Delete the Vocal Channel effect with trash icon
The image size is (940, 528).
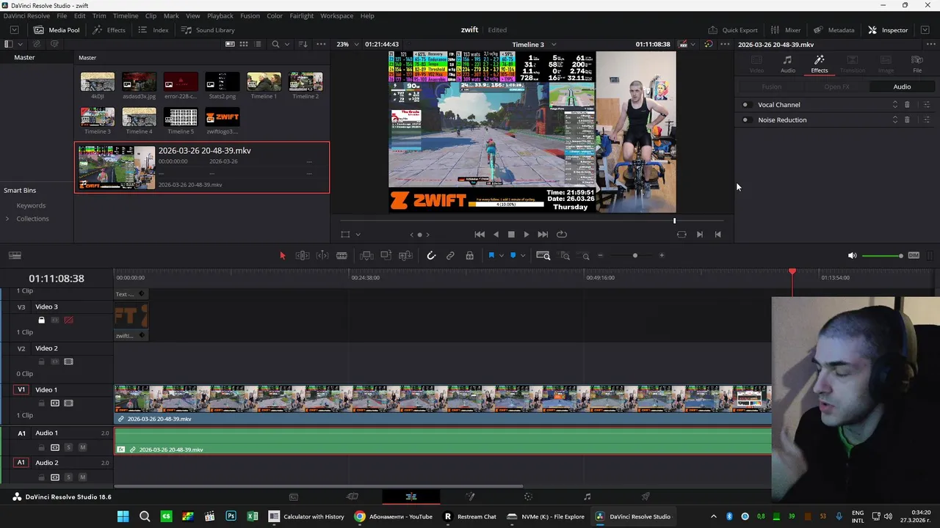click(x=907, y=105)
